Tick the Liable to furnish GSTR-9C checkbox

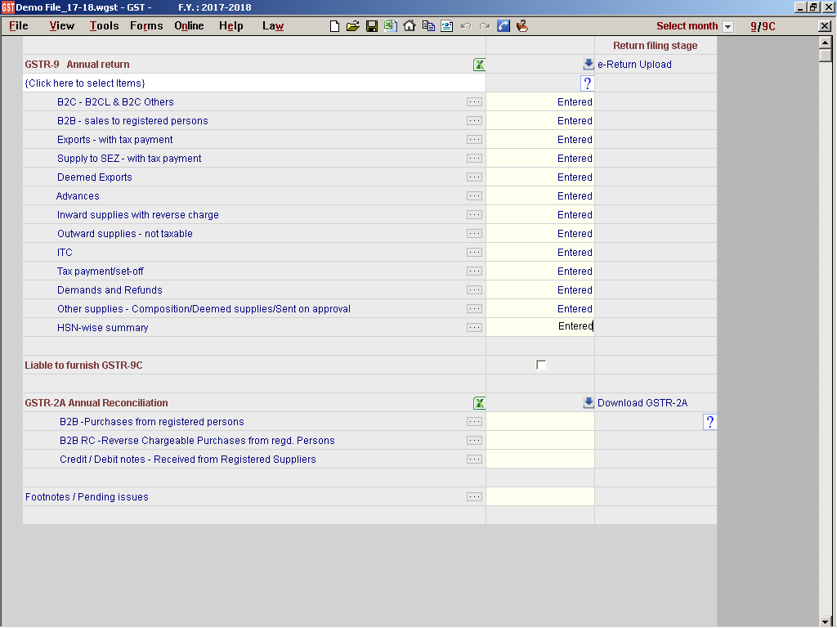(541, 366)
